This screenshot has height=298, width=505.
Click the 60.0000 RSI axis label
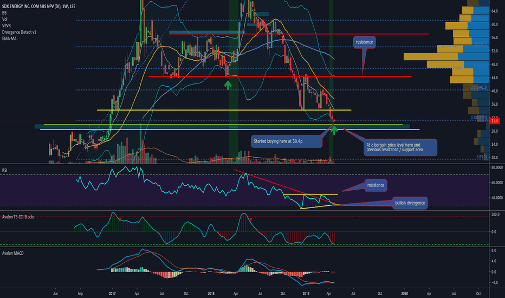(497, 183)
